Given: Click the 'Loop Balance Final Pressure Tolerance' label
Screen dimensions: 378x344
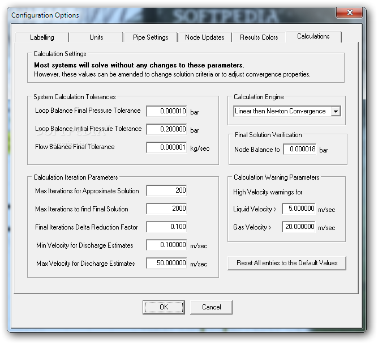Looking at the screenshot, I should point(88,111).
